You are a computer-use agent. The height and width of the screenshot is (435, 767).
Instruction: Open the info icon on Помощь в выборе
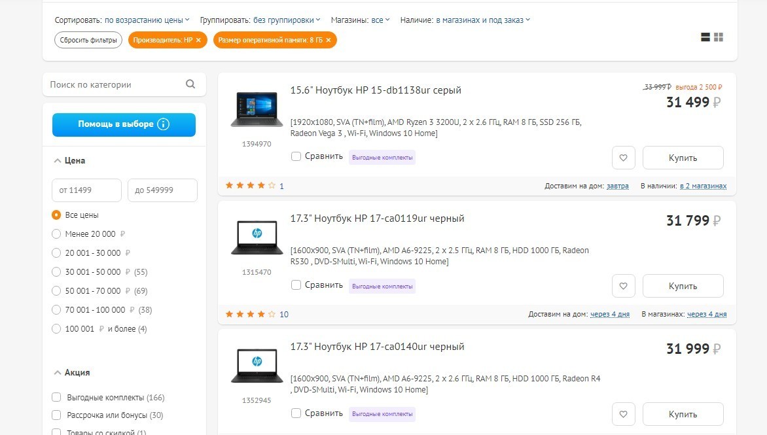coord(164,124)
